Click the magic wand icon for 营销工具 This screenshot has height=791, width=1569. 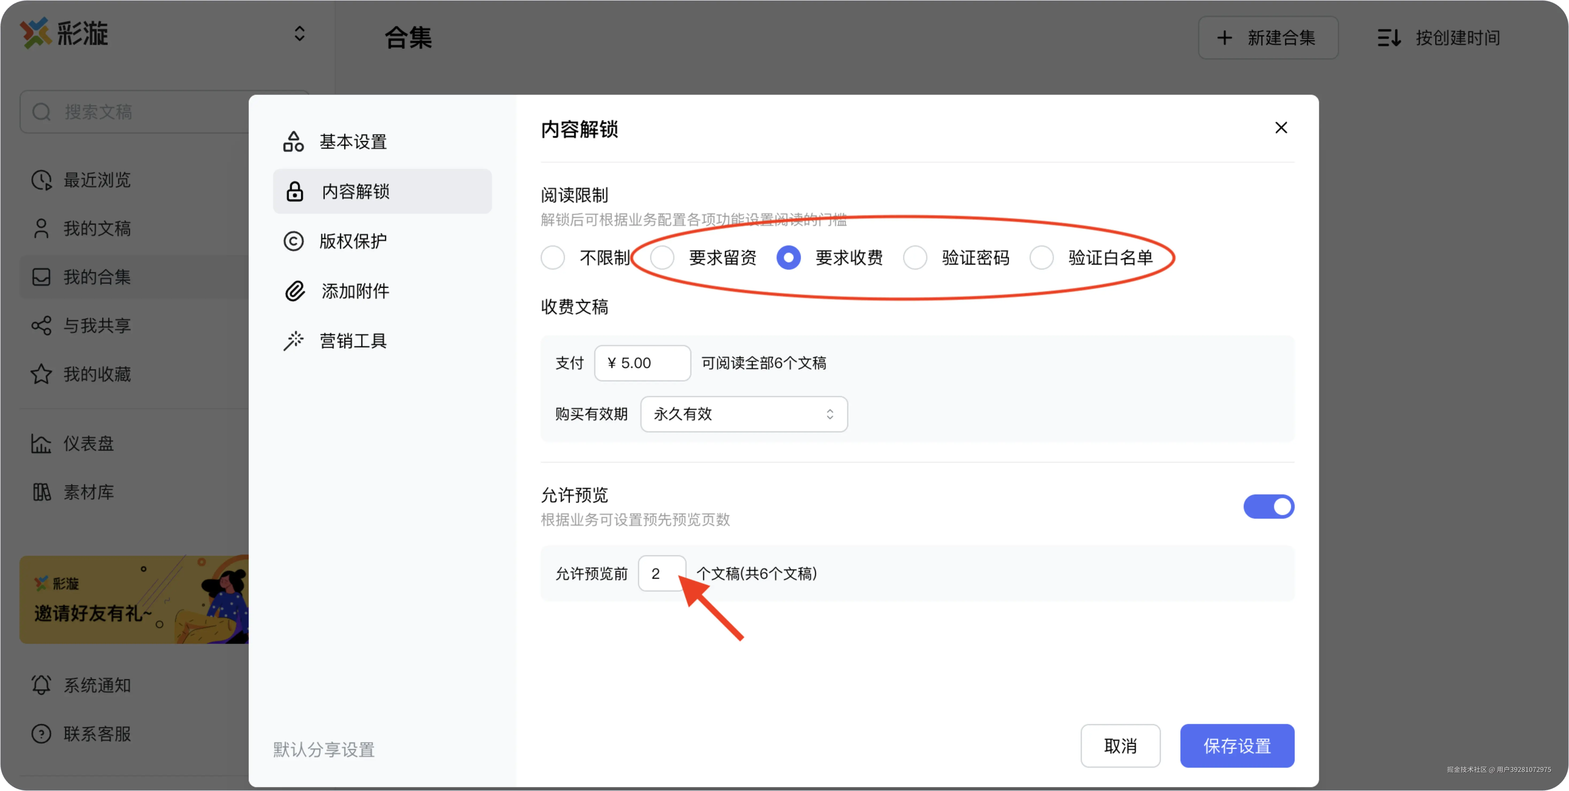294,341
